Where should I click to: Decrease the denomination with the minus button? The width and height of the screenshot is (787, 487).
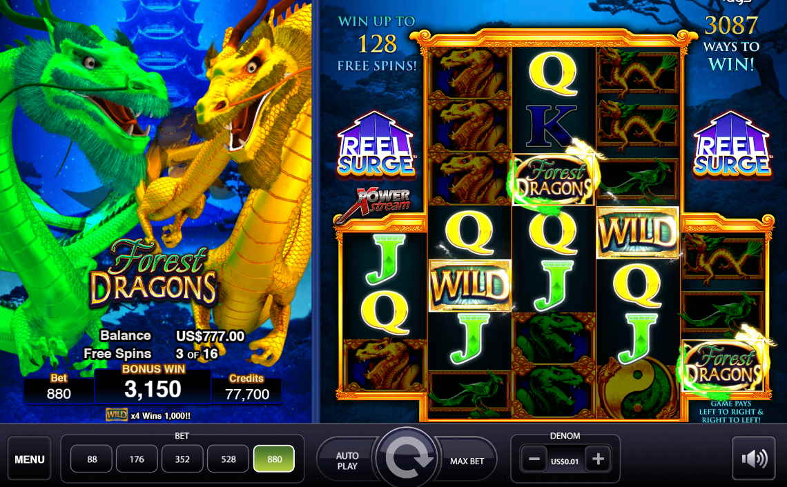click(534, 459)
